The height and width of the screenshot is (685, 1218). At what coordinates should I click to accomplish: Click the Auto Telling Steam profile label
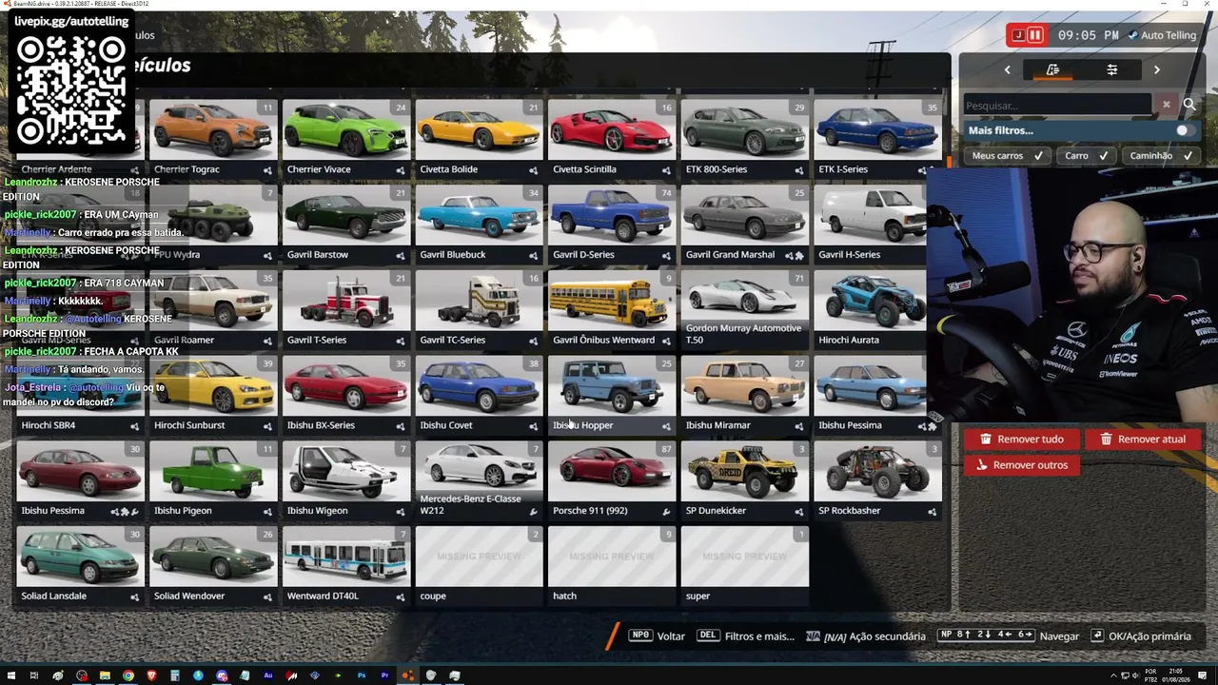(1162, 35)
